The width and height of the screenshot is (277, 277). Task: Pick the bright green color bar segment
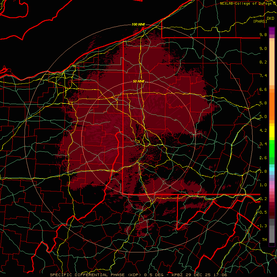(272, 148)
